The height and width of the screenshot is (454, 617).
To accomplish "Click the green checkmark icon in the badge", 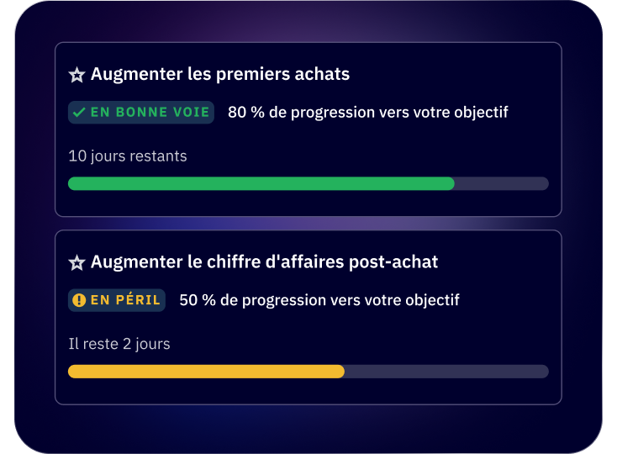I will [x=79, y=112].
